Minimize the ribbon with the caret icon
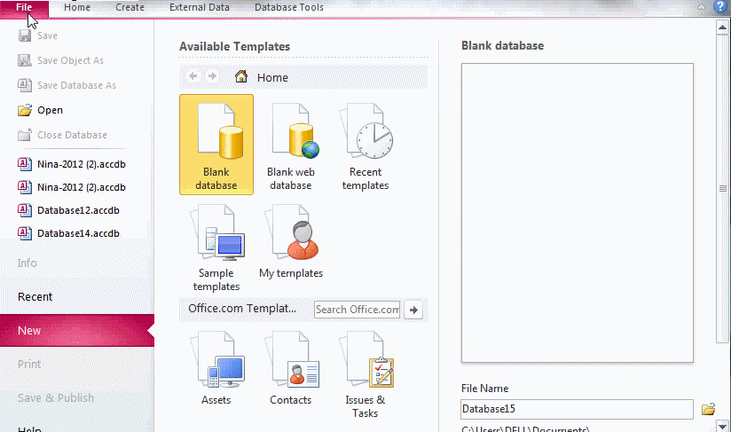Viewport: 731px width, 432px height. pyautogui.click(x=701, y=7)
